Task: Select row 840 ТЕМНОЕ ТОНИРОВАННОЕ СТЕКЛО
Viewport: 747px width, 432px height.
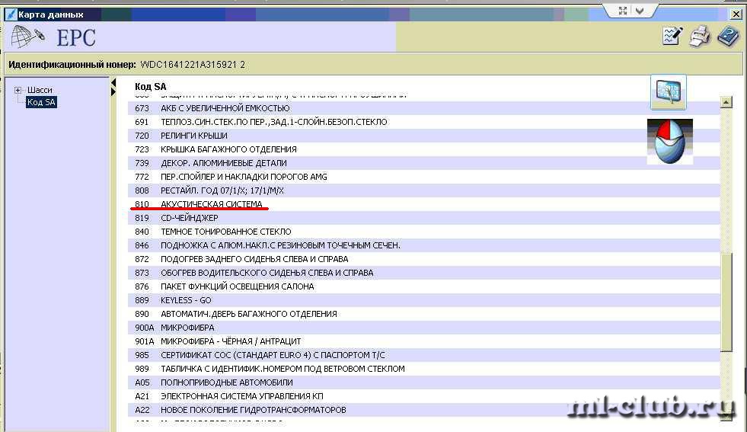Action: click(423, 232)
